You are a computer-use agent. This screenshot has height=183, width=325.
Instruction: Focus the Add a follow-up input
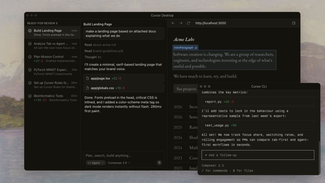coord(258,155)
